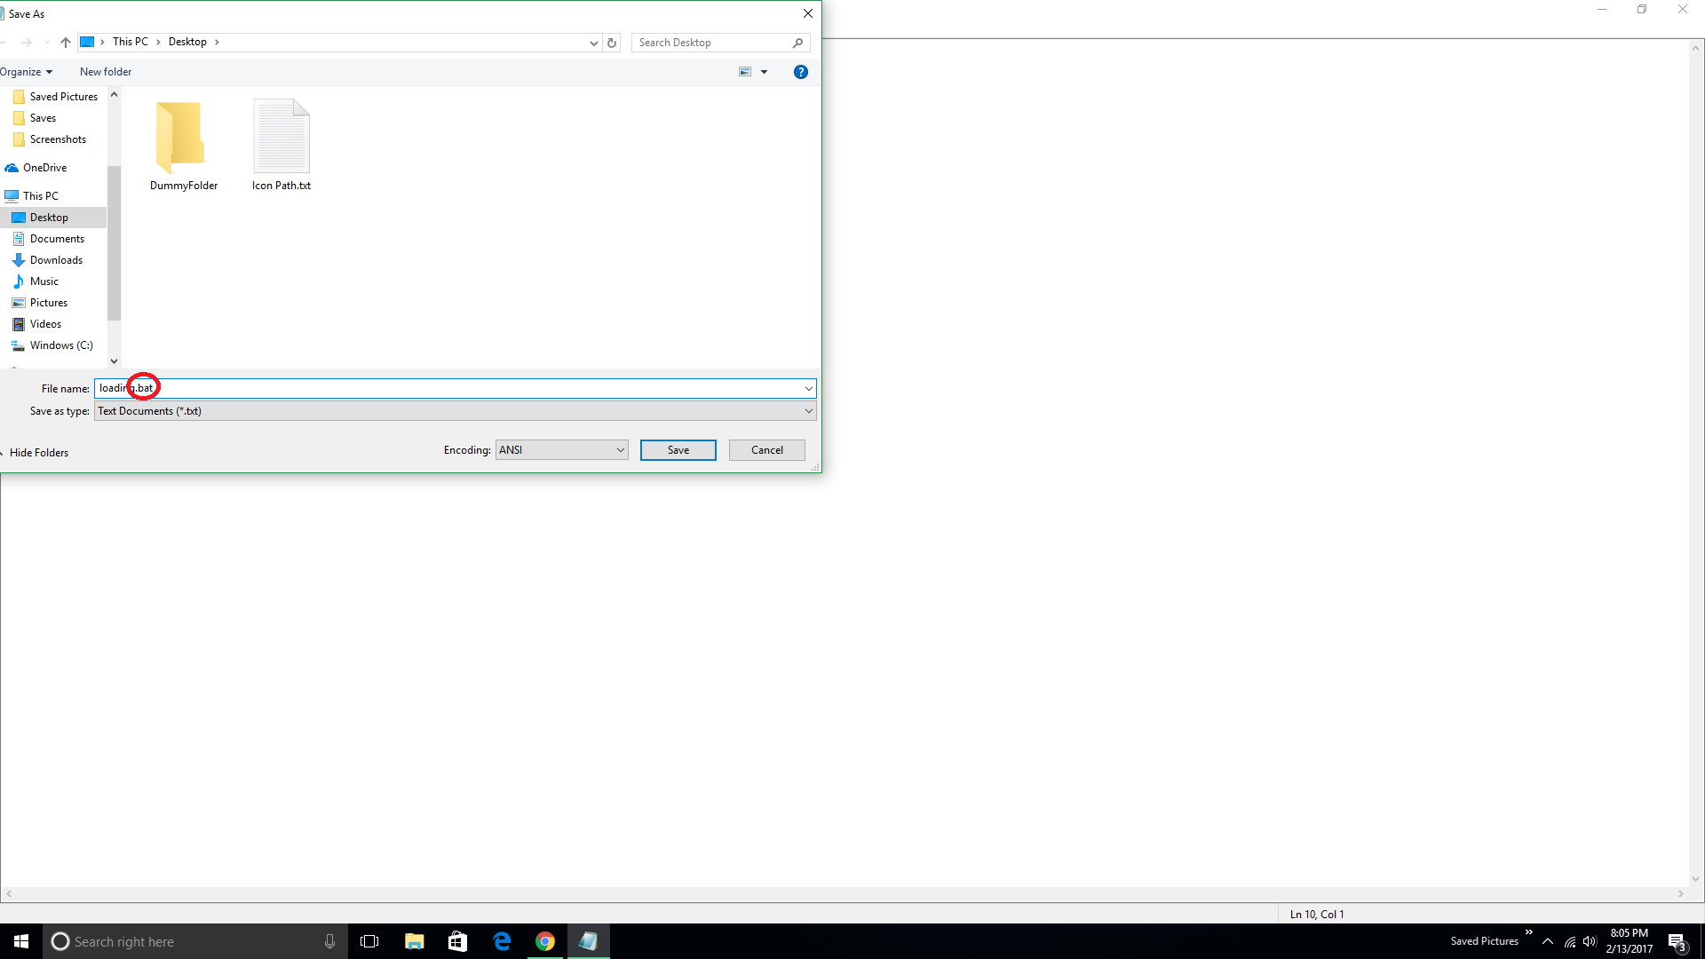Launch Microsoft Edge from the taskbar
1705x959 pixels.
[x=501, y=940]
